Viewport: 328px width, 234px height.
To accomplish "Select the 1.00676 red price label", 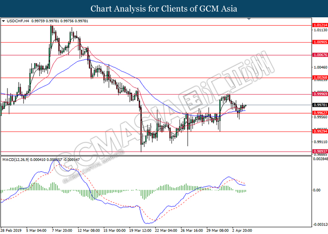I will pyautogui.click(x=320, y=55).
